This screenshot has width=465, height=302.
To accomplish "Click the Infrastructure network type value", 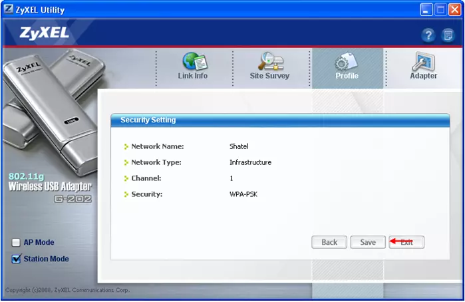I will [250, 162].
